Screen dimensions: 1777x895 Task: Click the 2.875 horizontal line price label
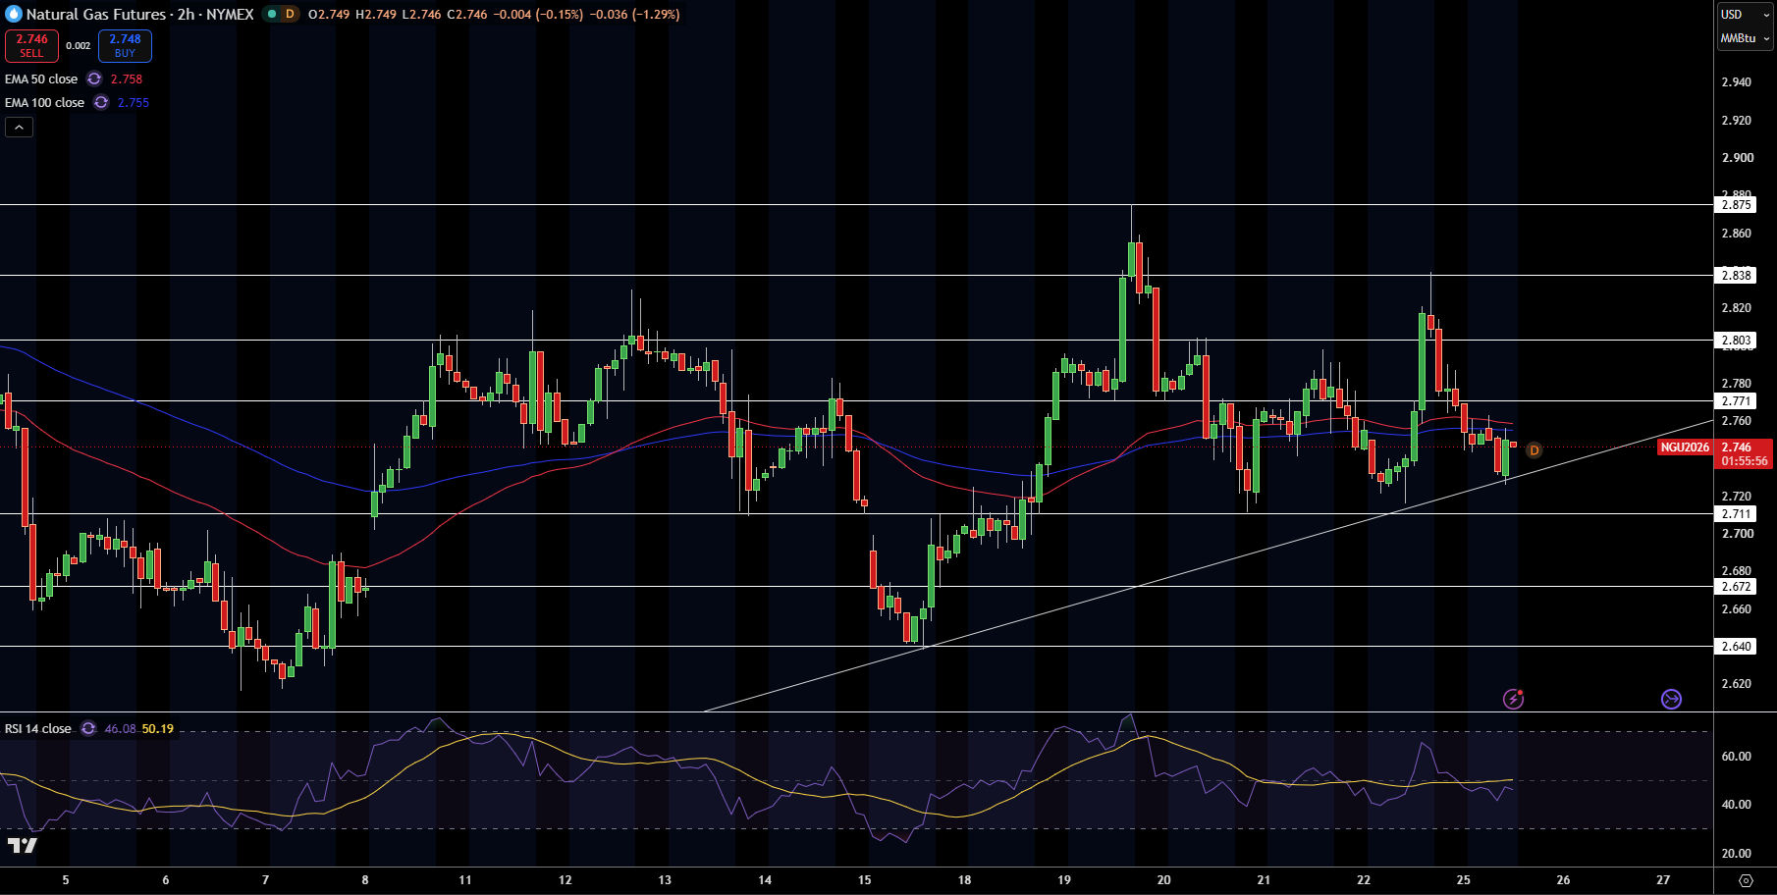[1736, 205]
